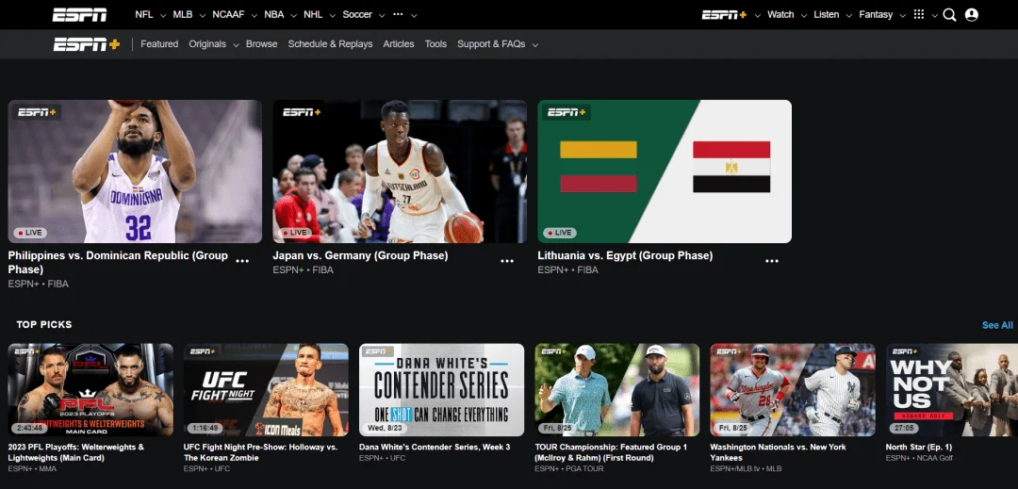Viewport: 1018px width, 489px height.
Task: Open Philippines vs. Dominican Republic title link
Action: point(118,262)
